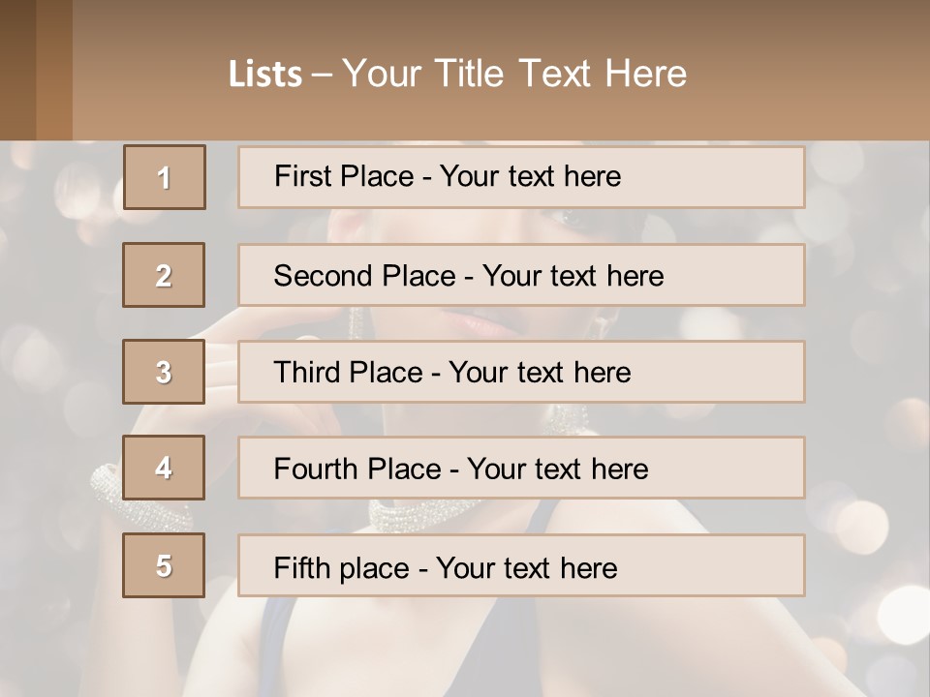The image size is (930, 697).
Task: Select the Second Place text box
Action: click(521, 275)
